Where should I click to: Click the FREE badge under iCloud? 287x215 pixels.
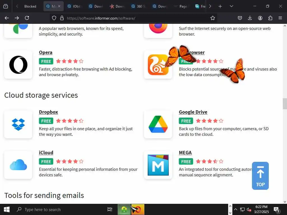pos(46,162)
